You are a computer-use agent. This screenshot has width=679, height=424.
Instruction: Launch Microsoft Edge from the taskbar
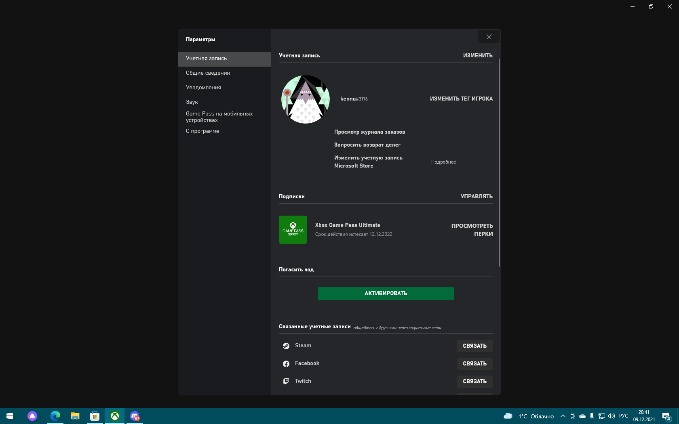[x=55, y=416]
